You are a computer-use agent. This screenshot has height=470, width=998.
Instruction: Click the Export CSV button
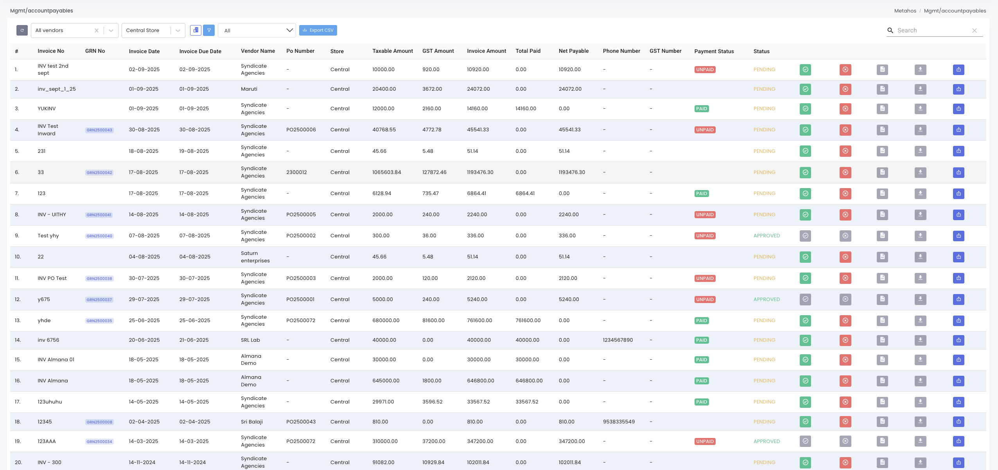(318, 30)
